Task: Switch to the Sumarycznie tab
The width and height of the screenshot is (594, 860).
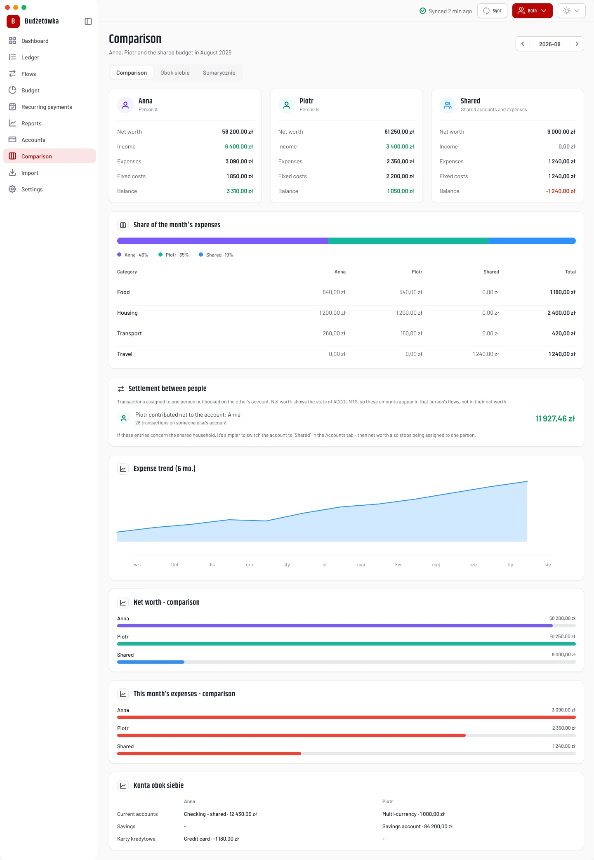Action: tap(219, 73)
